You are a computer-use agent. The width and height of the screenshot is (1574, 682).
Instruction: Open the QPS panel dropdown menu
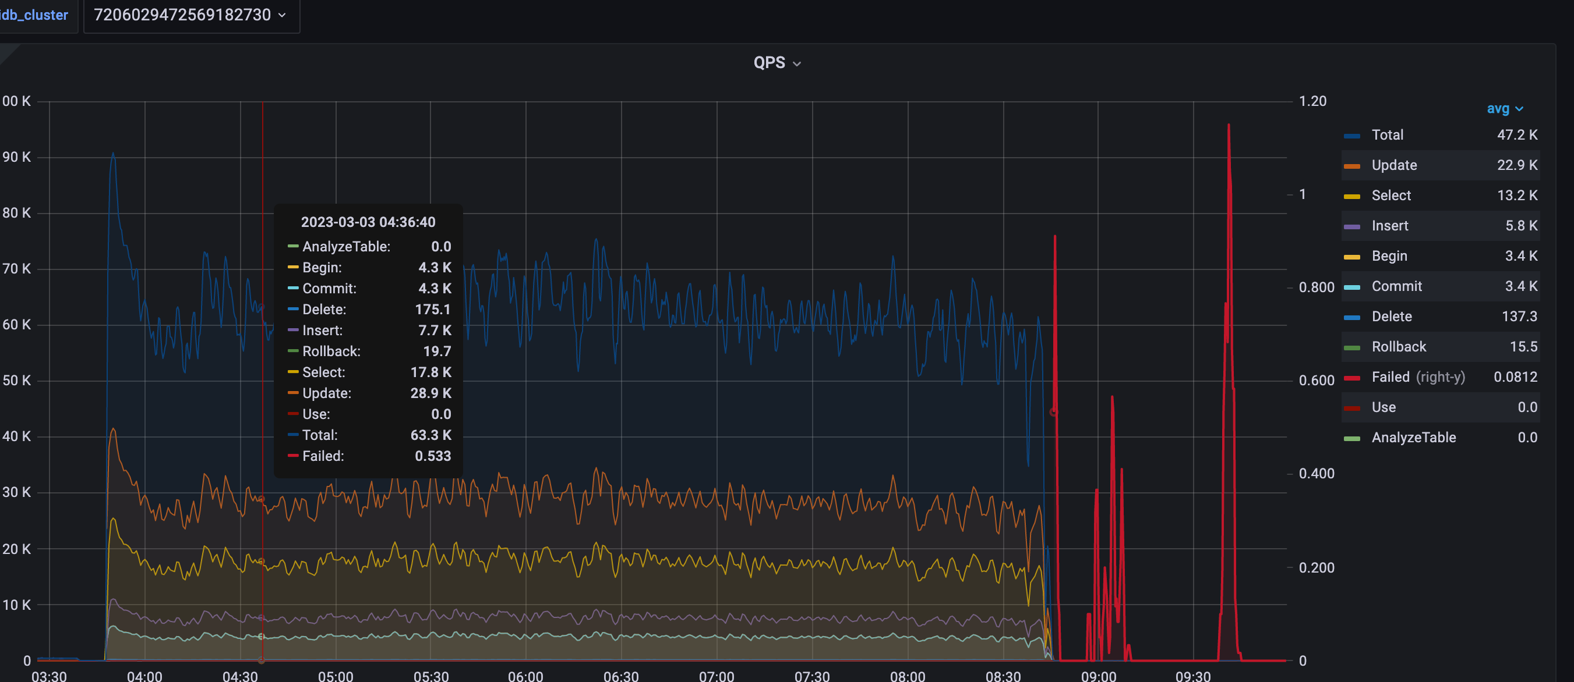(796, 63)
